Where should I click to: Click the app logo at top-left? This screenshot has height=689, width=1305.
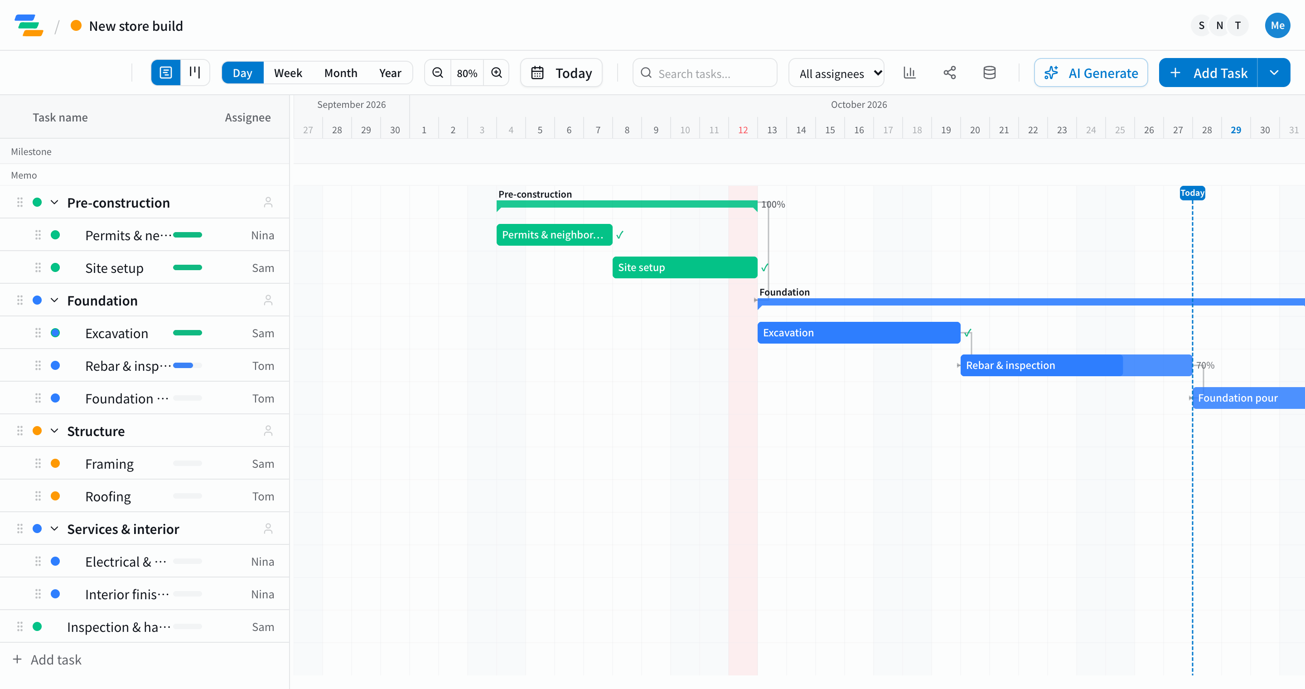[x=29, y=25]
